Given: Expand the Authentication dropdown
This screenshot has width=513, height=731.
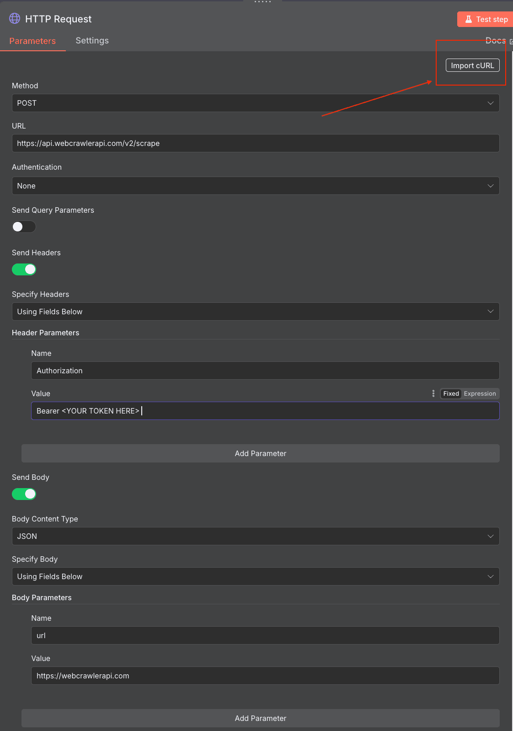Looking at the screenshot, I should (256, 186).
